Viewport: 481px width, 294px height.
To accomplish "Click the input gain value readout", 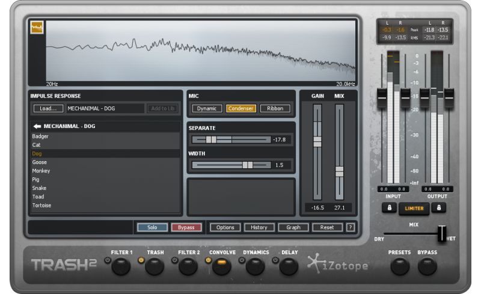I will (393, 189).
